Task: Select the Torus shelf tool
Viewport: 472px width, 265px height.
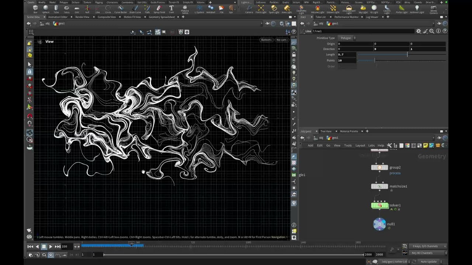Action: coord(66,9)
